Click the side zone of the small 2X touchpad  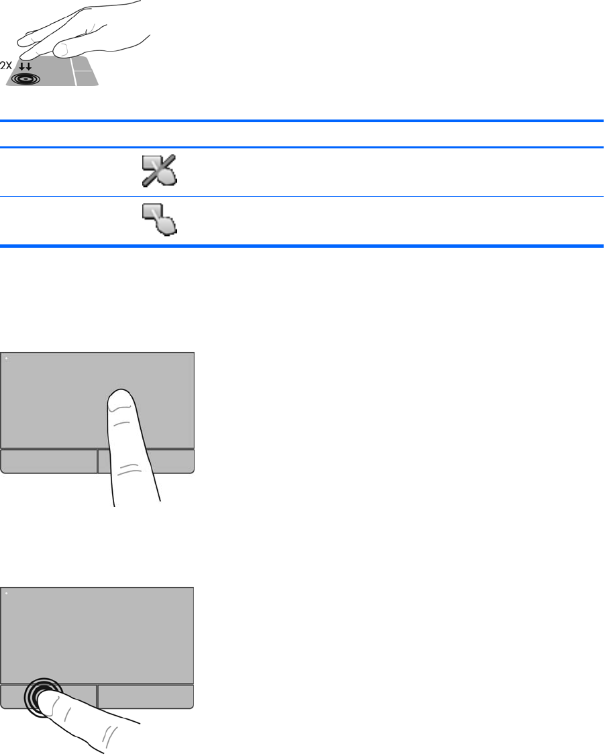tap(85, 71)
